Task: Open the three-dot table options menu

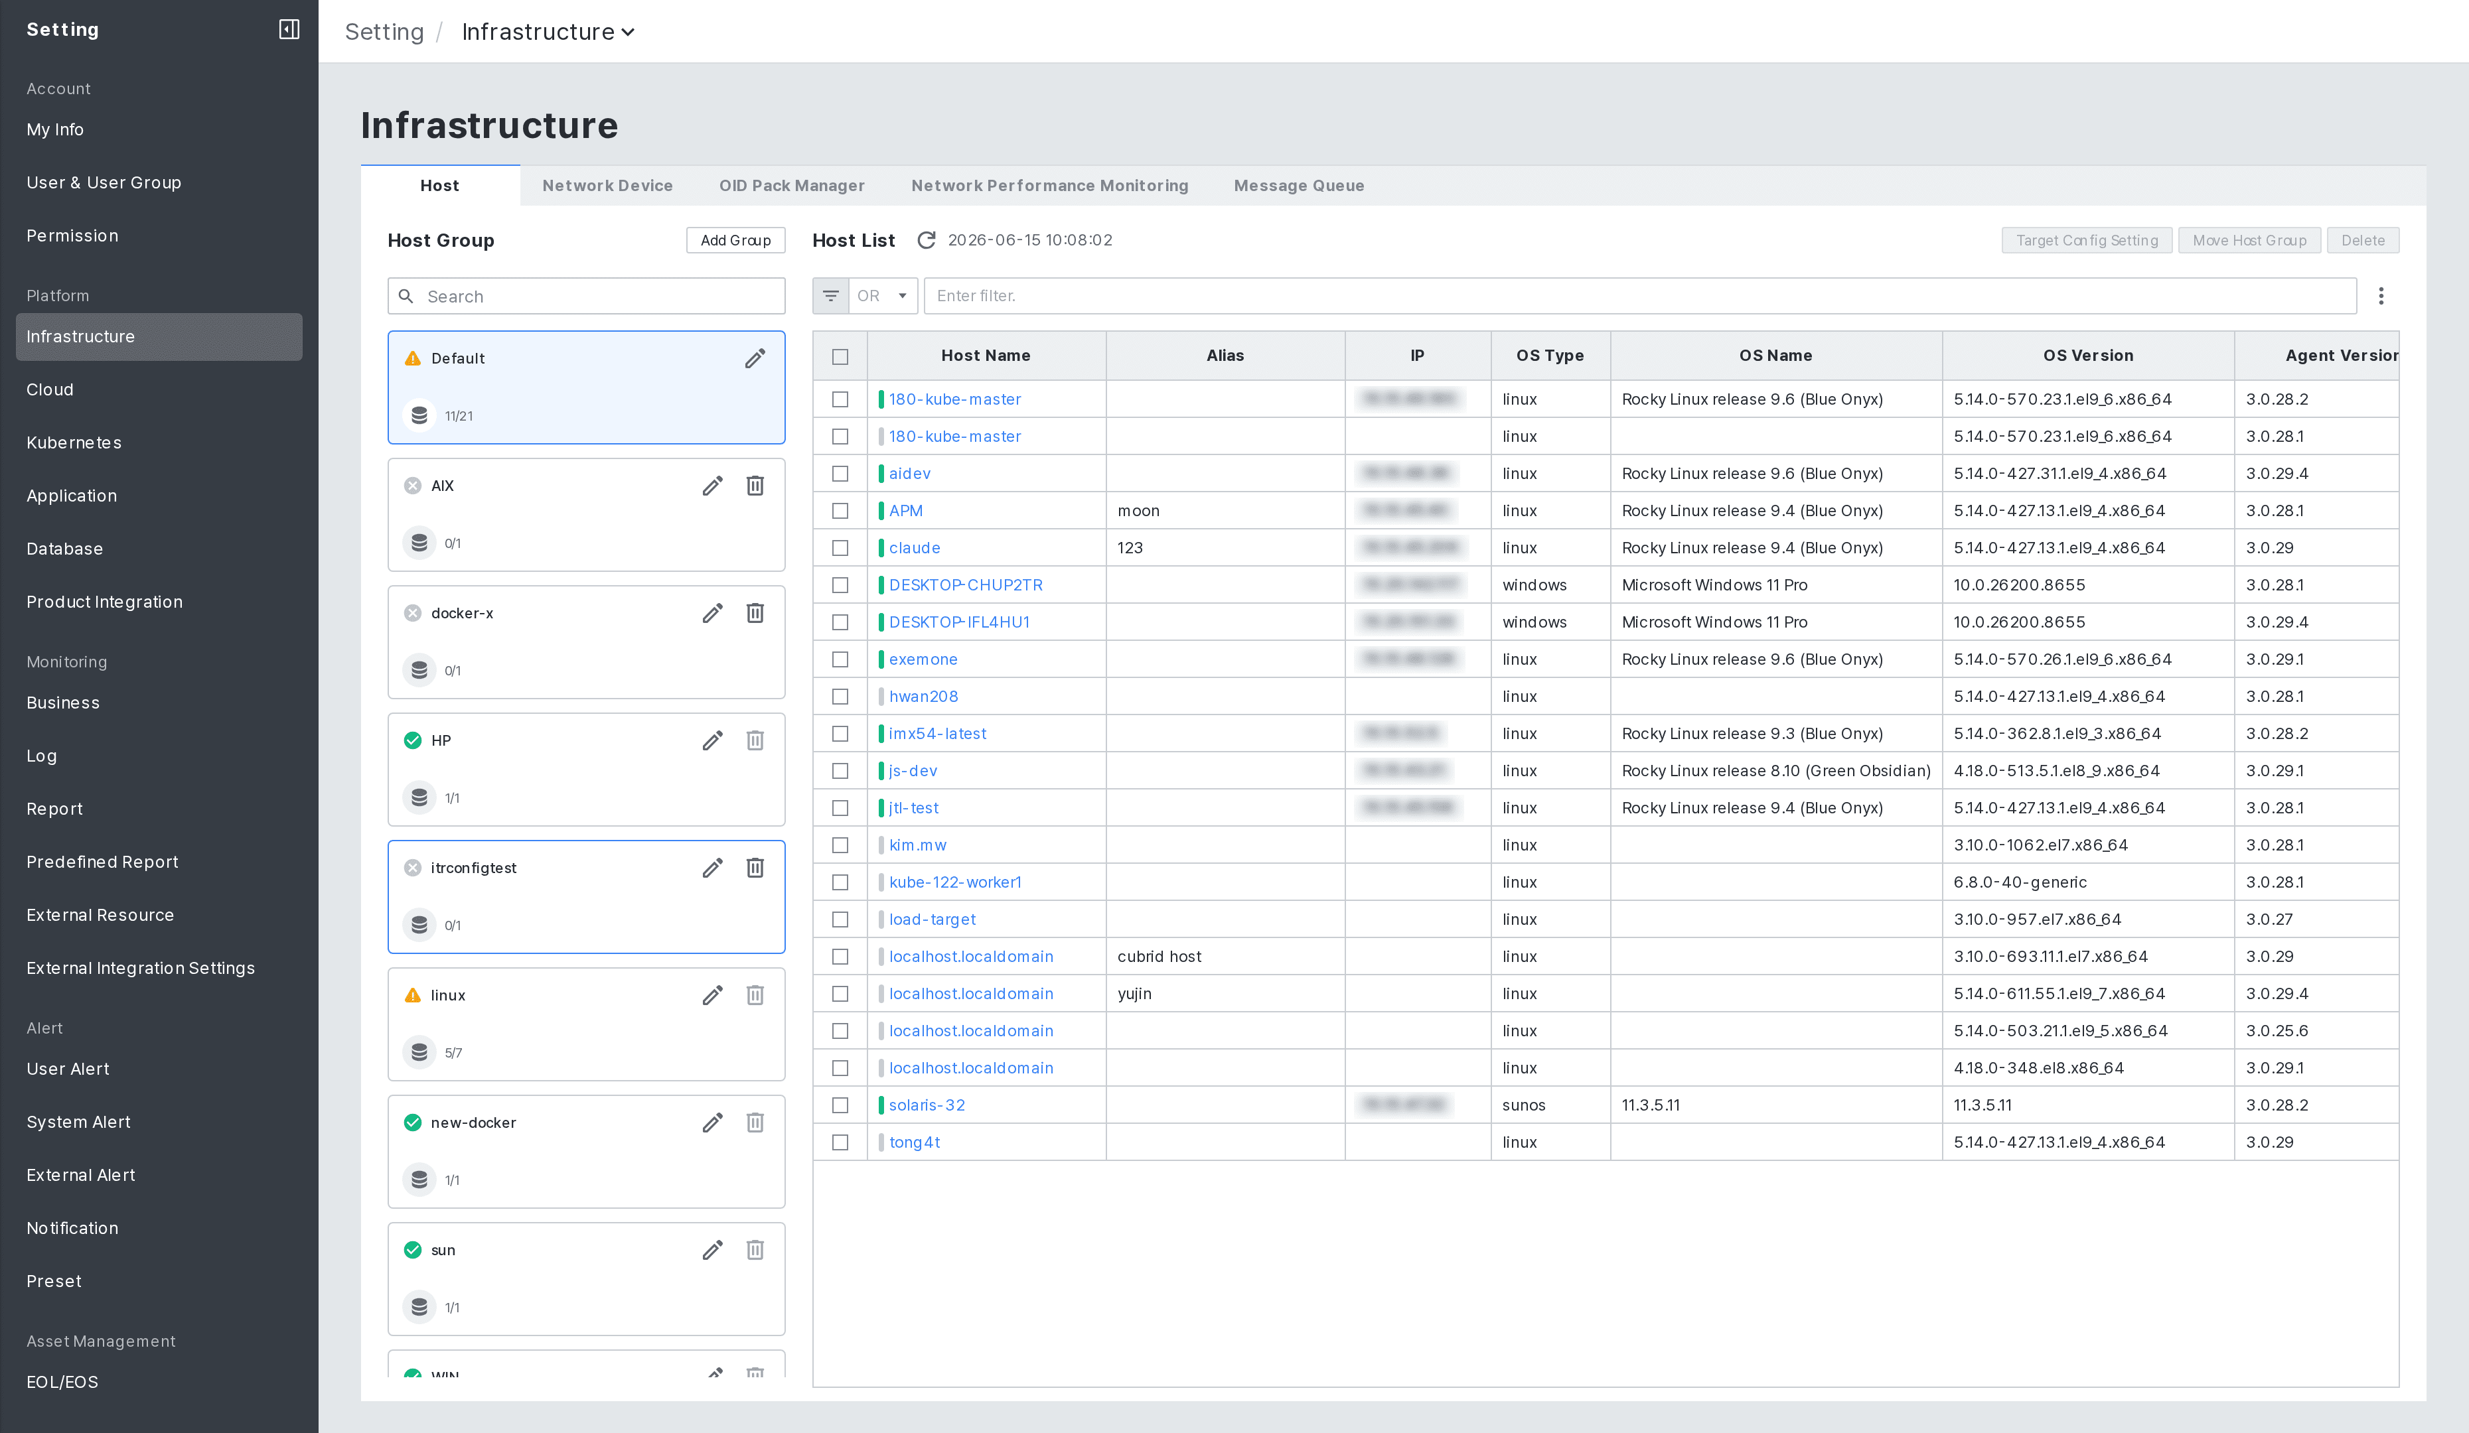Action: 2381,296
